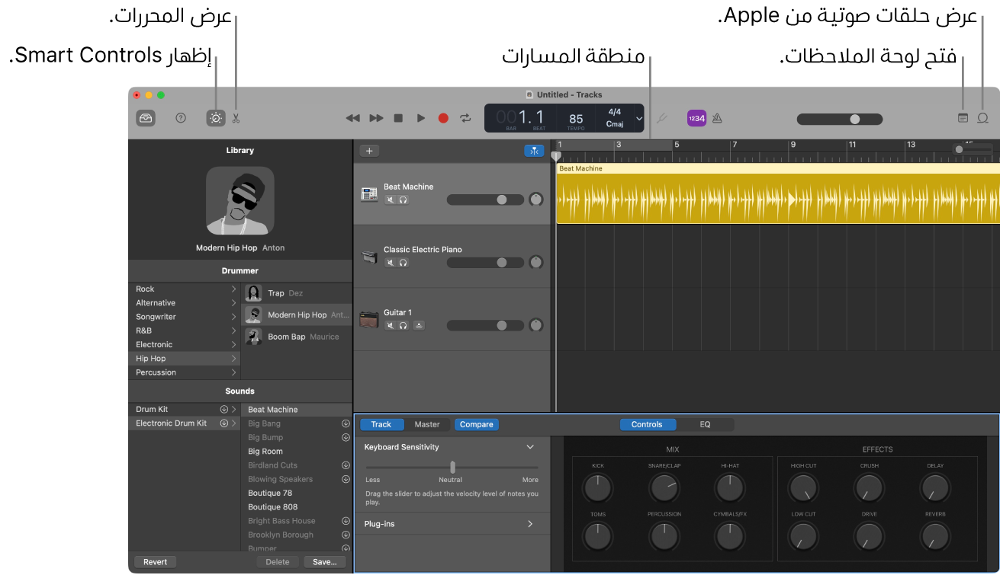Enable the metronome icon
This screenshot has width=1000, height=575.
pyautogui.click(x=717, y=118)
